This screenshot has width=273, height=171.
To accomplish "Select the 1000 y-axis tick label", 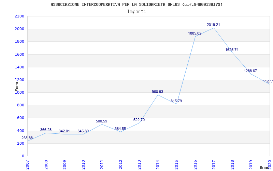I will (19, 92).
